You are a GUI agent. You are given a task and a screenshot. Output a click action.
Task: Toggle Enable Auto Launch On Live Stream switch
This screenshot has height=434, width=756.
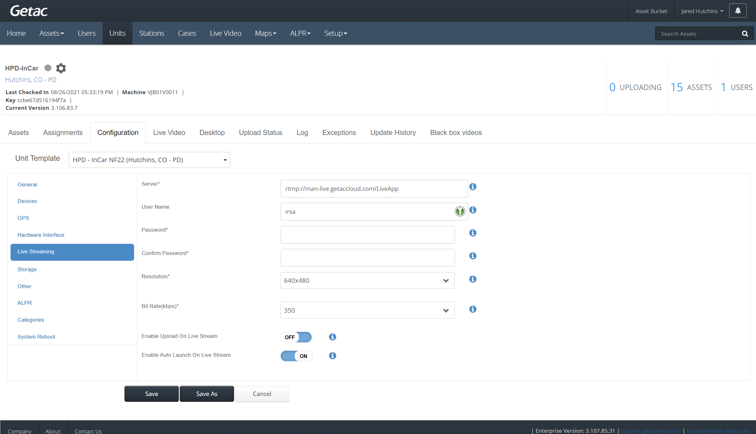[x=296, y=356]
